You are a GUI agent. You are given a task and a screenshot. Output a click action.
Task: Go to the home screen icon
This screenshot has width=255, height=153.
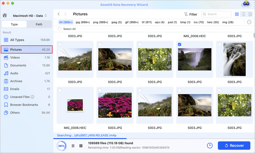point(5,15)
